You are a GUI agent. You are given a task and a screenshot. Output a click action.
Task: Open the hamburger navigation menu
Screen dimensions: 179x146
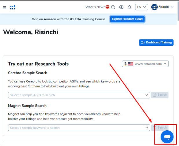(4, 7)
